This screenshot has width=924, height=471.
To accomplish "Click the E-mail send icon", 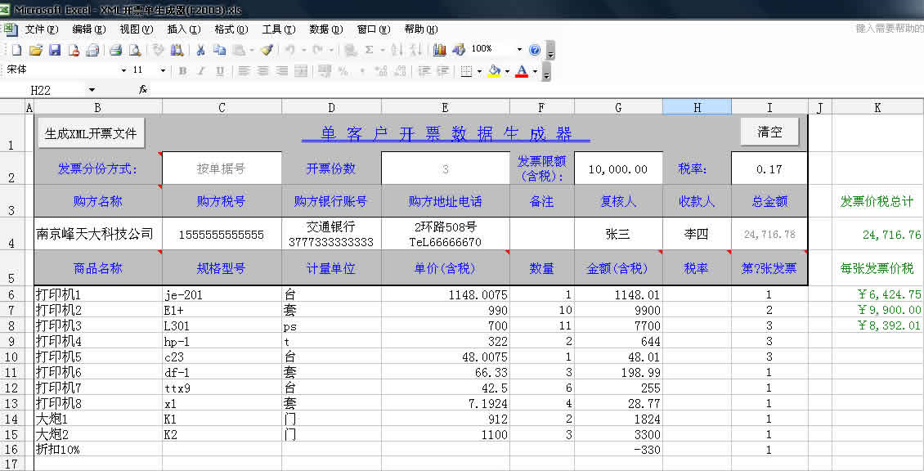I will tap(92, 50).
